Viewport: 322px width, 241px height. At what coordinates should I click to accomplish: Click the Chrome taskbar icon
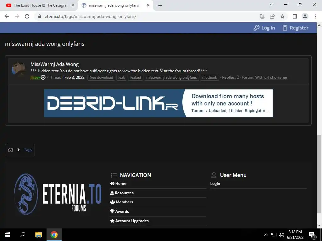(x=54, y=235)
